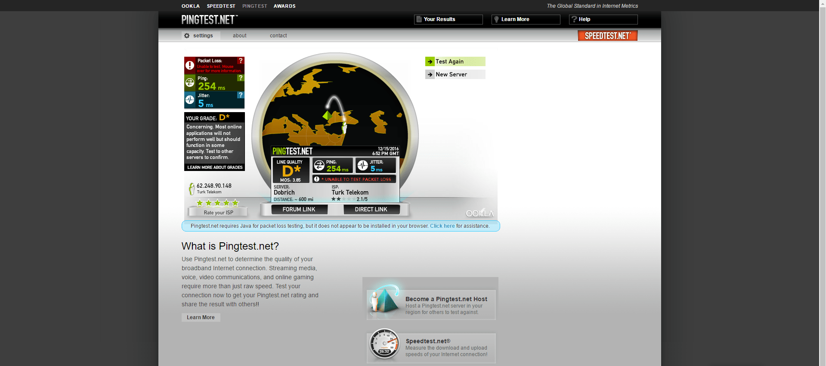Image resolution: width=826 pixels, height=366 pixels.
Task: Open the Jitter question mark help
Action: [241, 95]
